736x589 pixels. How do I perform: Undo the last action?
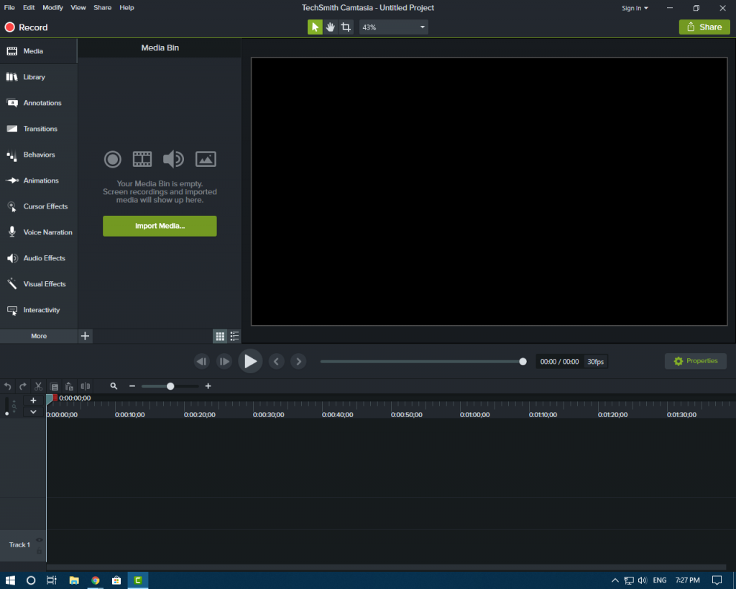8,386
